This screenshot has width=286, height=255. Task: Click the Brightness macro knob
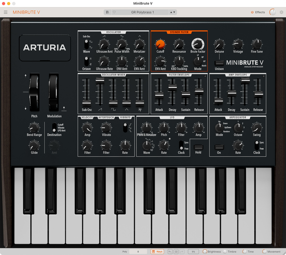click(205, 252)
